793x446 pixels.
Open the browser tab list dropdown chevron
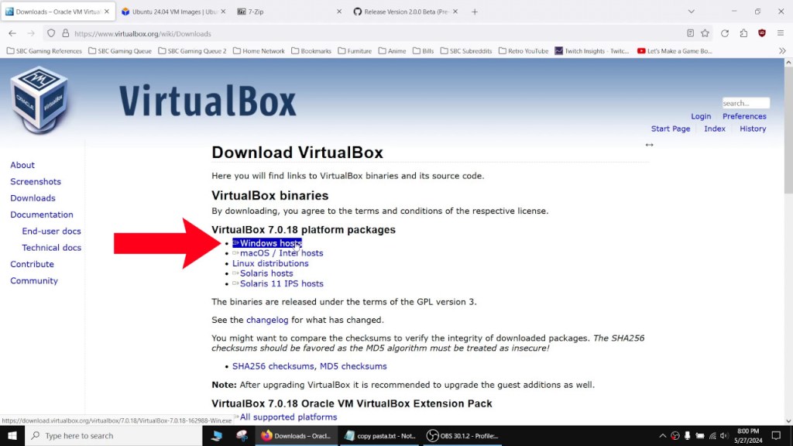[x=692, y=12]
